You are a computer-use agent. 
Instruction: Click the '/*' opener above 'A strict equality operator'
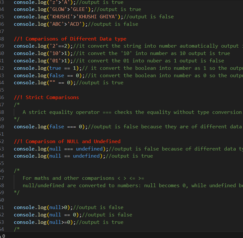pyautogui.click(x=17, y=105)
